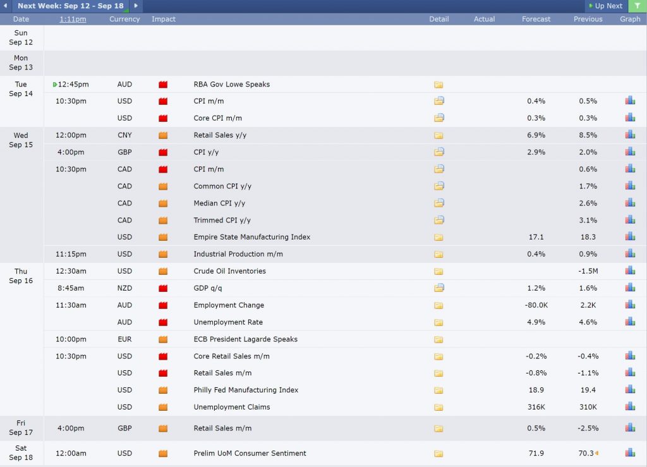Click the NZD currency label
Viewport: 647px width, 467px height.
124,288
